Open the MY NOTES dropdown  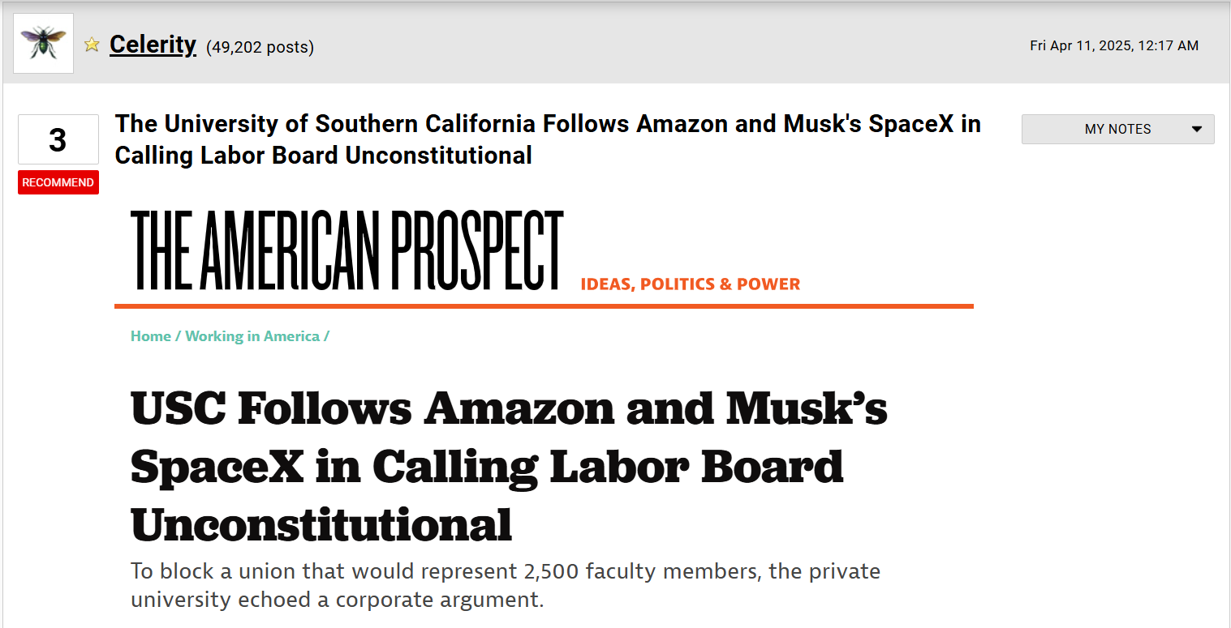(x=1117, y=129)
